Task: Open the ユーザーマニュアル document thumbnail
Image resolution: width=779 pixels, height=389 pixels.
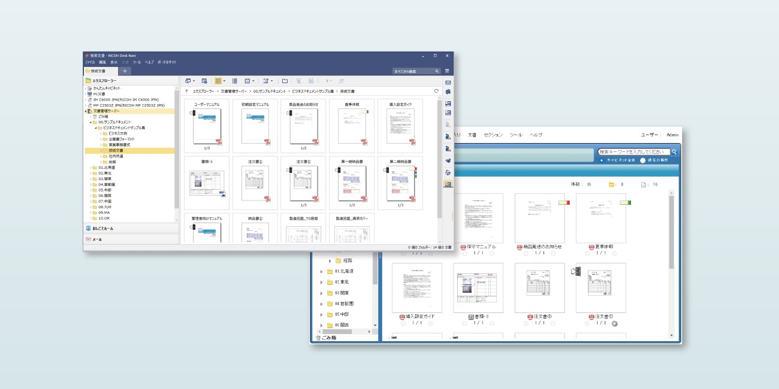Action: point(206,126)
